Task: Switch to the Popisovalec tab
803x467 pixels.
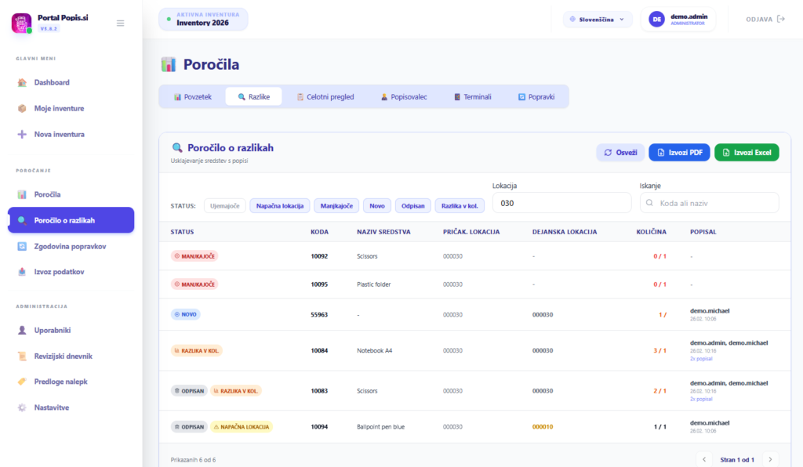Action: pos(403,96)
